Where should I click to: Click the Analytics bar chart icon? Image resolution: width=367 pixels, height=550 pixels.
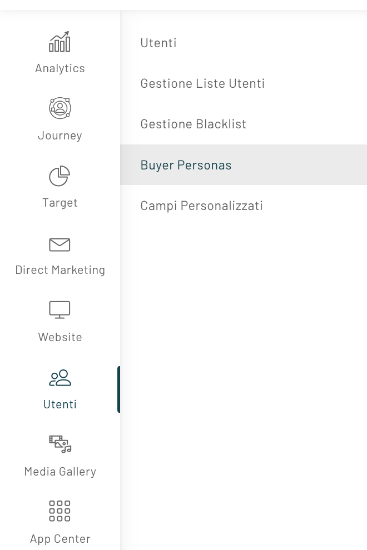click(59, 42)
